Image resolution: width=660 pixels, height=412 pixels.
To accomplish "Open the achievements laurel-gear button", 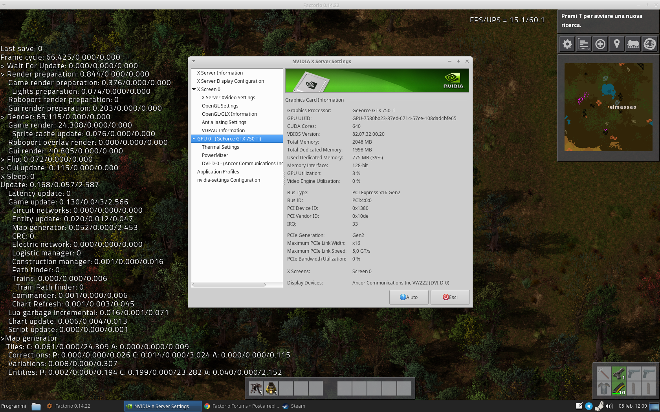I will tap(649, 44).
